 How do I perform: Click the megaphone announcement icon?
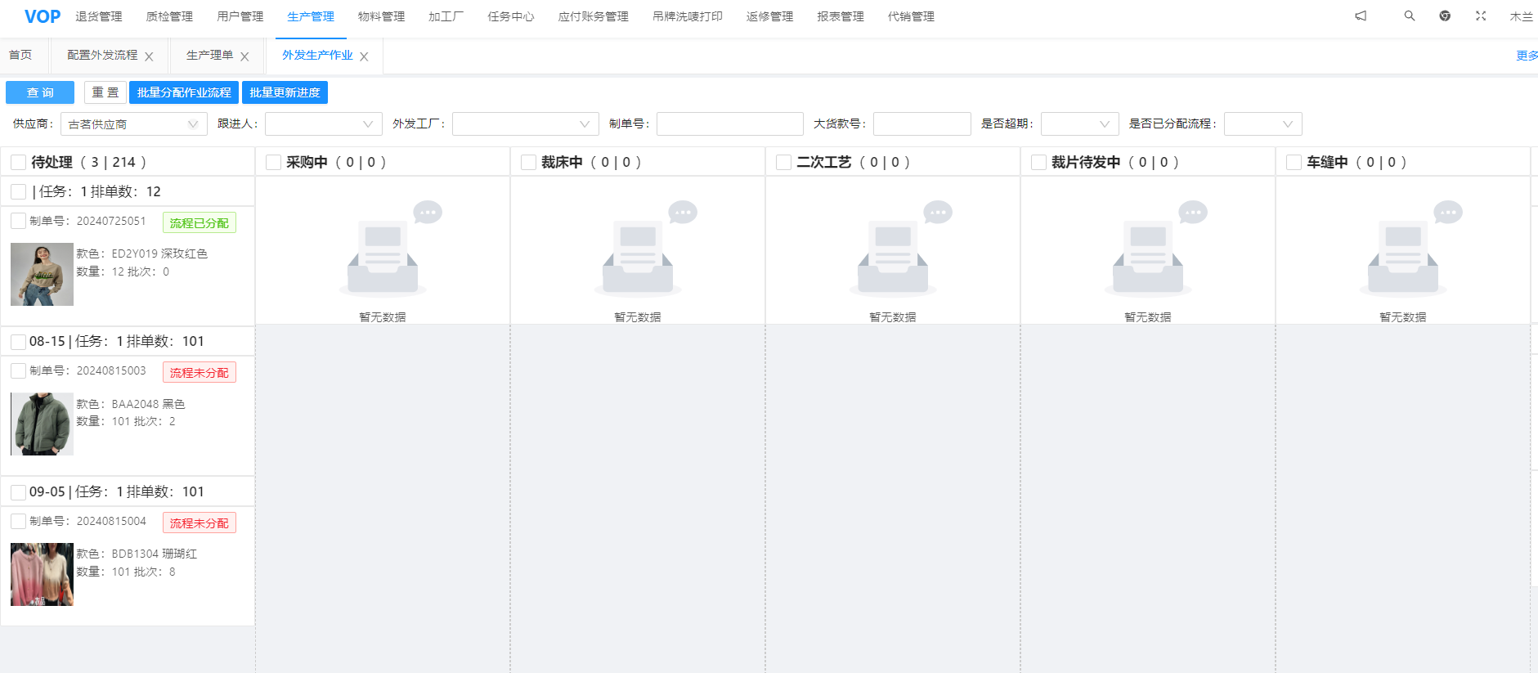1361,16
